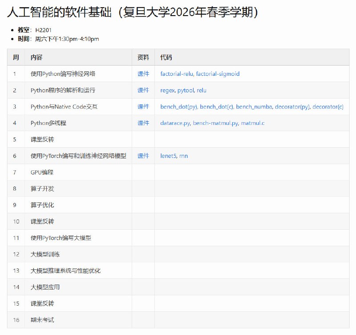This screenshot has width=356, height=335.
Task: Open the decorator(c) code link
Action: [x=328, y=107]
